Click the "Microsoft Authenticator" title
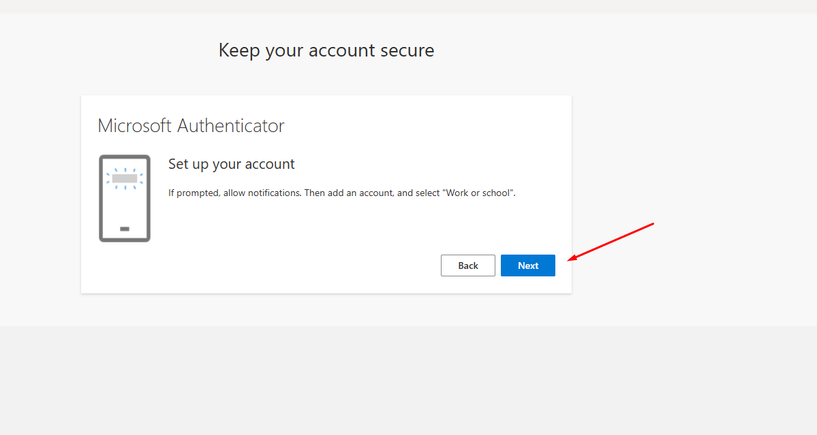This screenshot has width=817, height=435. click(x=191, y=126)
